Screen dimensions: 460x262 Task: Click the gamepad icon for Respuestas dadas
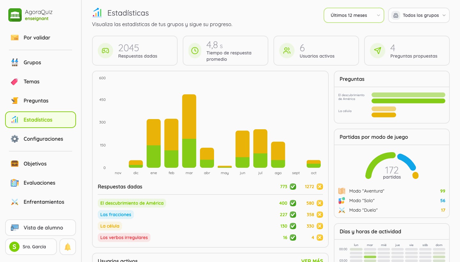105,51
